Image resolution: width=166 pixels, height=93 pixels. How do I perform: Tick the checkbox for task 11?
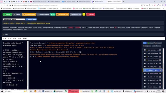click(x=145, y=60)
